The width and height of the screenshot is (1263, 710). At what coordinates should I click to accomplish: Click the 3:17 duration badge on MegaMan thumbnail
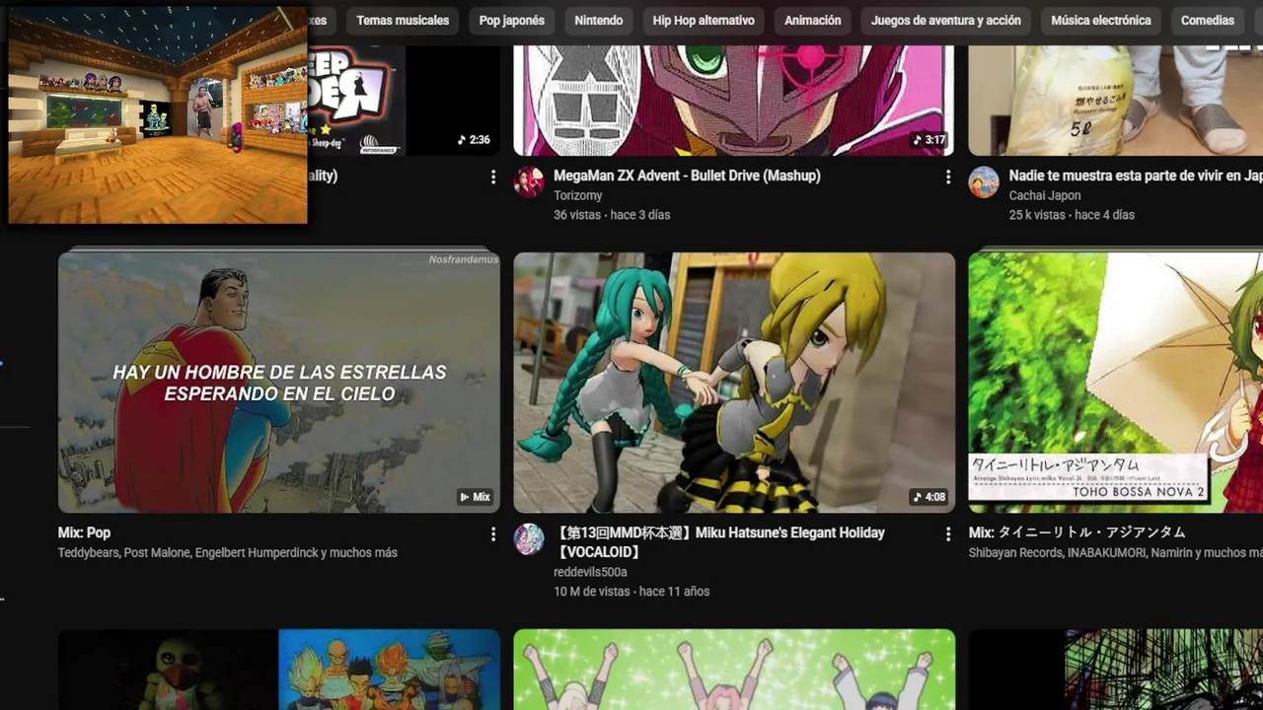pos(929,140)
